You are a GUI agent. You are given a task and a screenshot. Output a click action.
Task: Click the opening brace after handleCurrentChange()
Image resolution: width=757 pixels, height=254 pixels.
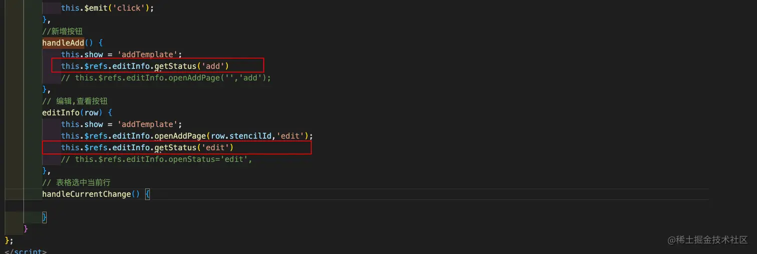tap(147, 194)
